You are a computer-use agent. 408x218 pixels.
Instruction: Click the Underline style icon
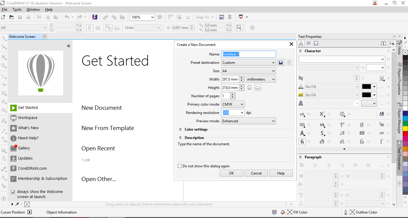[x=382, y=78]
